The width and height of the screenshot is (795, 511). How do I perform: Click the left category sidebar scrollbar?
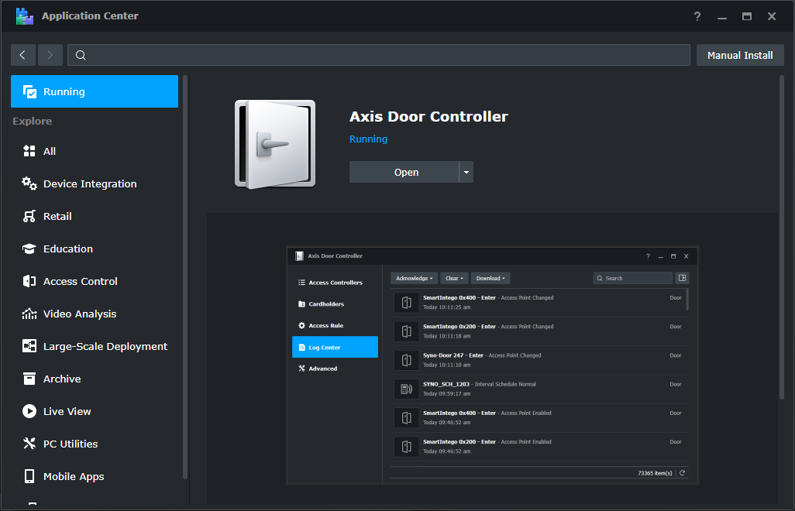tap(185, 277)
